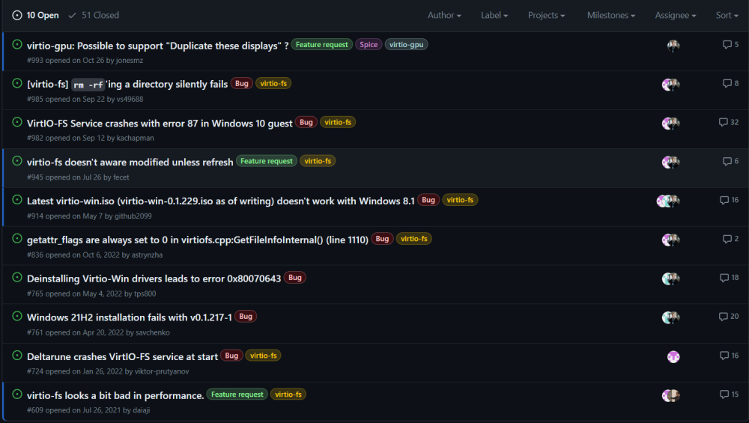This screenshot has width=749, height=423.
Task: Open issue Windows 21H2 installation fails
Action: tap(130, 317)
